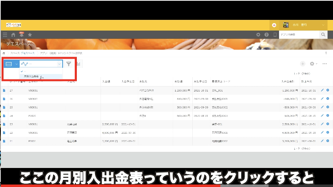The height and width of the screenshot is (187, 333).
Task: Open the three-dot options menu
Action: pos(325,64)
